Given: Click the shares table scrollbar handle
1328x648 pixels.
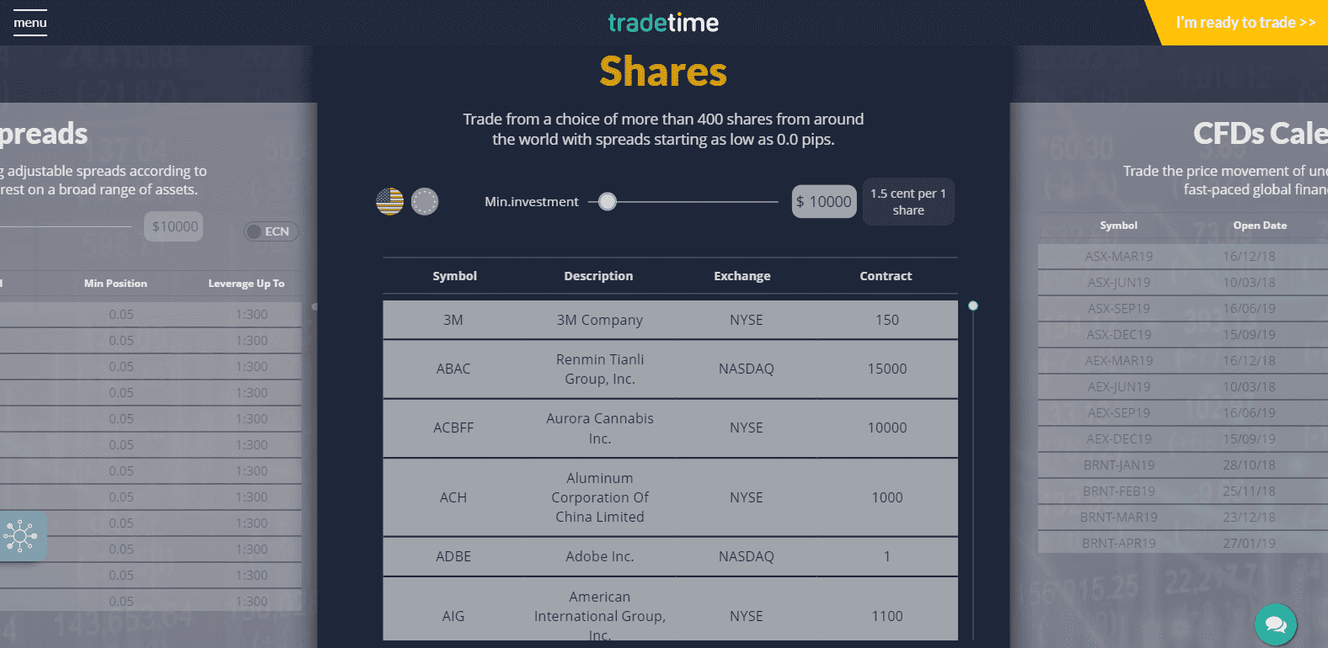Looking at the screenshot, I should pyautogui.click(x=973, y=306).
